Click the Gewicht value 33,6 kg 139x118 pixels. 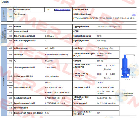tap(100, 61)
